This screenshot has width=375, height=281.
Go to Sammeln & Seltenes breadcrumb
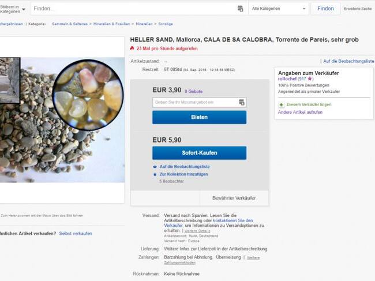point(70,24)
